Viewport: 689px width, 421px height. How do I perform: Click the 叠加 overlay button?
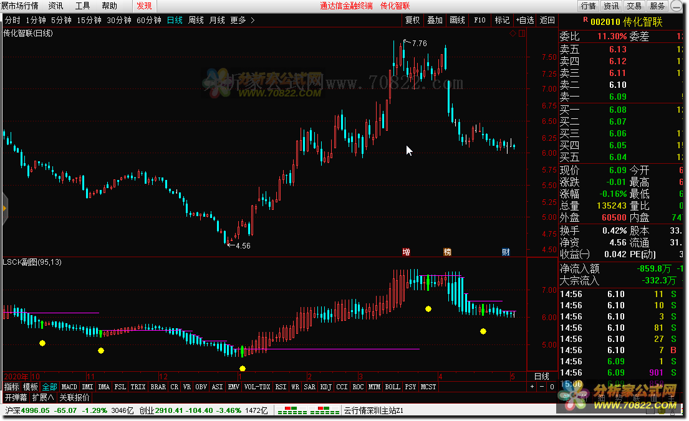[435, 20]
